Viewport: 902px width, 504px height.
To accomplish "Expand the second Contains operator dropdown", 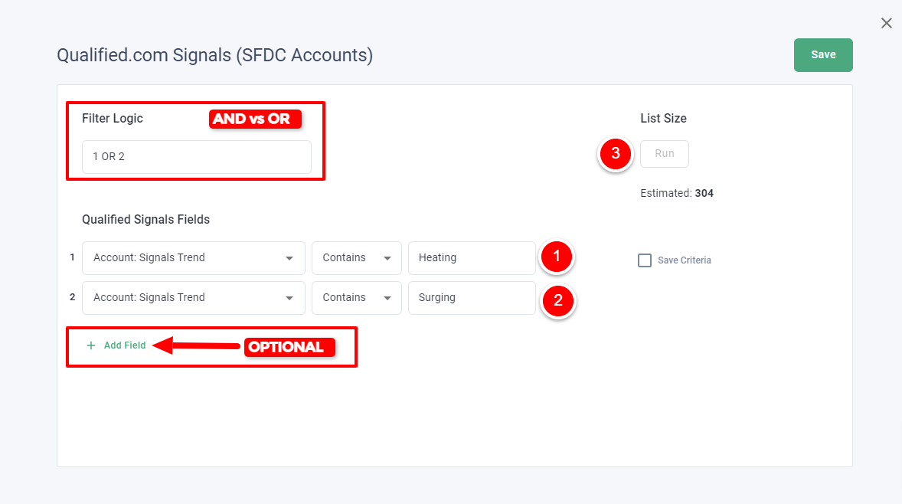I will pyautogui.click(x=357, y=297).
